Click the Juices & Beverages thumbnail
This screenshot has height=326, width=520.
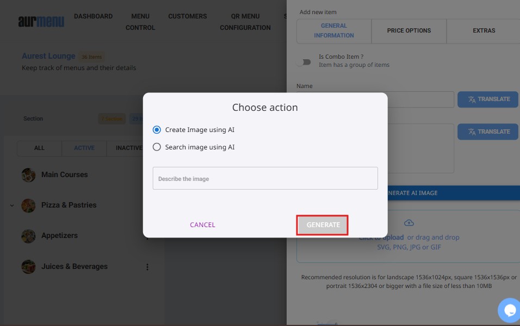[28, 267]
